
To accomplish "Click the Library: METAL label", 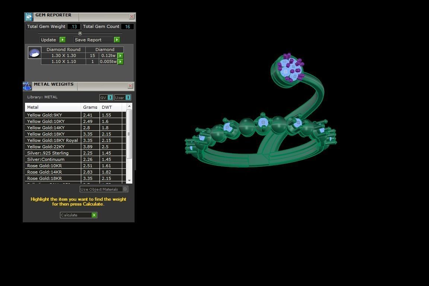I will pos(42,97).
